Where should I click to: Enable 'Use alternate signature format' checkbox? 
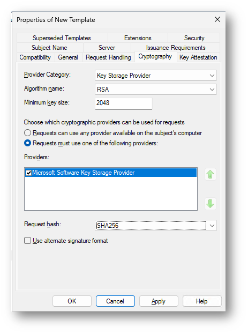27,241
